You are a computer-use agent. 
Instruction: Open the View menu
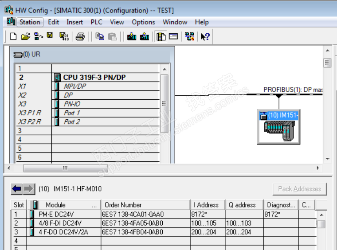click(x=117, y=22)
